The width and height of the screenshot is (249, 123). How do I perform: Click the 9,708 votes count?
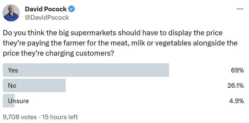(x=20, y=117)
